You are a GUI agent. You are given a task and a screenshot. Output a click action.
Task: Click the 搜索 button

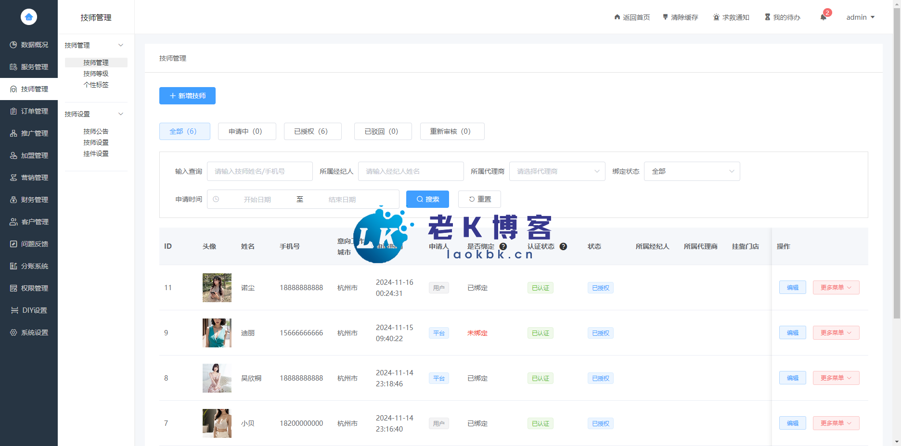427,199
